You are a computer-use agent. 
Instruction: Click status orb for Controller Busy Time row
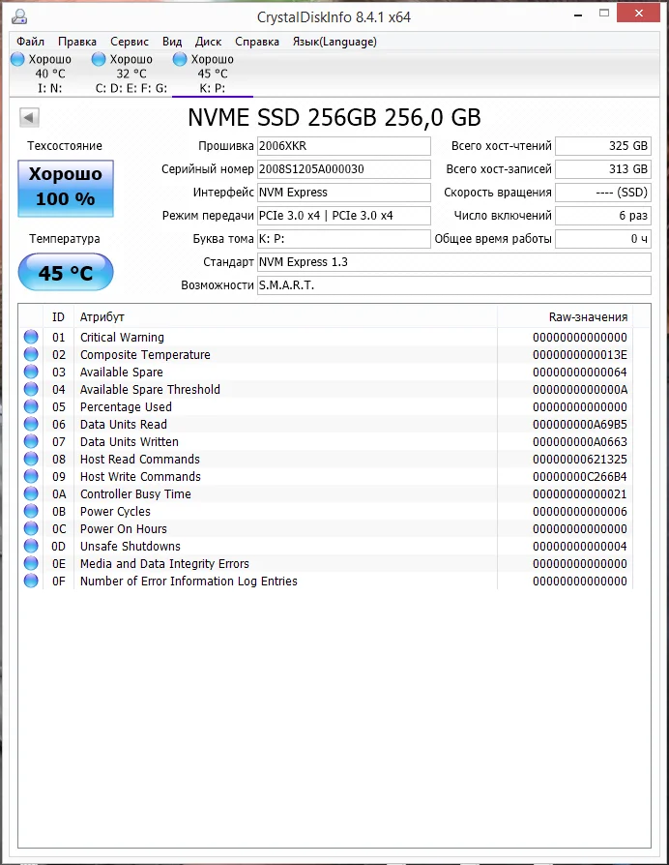coord(31,493)
